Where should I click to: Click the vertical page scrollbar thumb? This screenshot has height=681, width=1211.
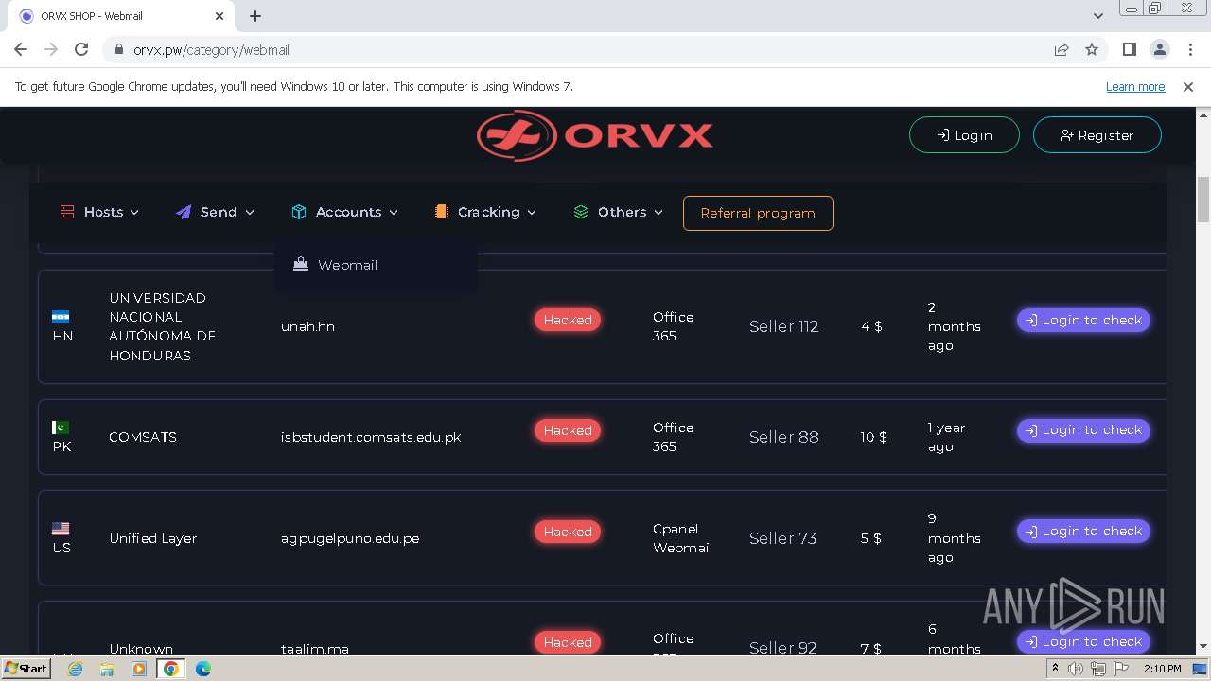click(x=1202, y=200)
